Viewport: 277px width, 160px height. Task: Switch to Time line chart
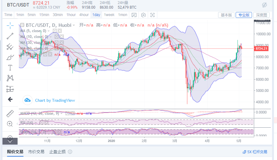(x=8, y=15)
